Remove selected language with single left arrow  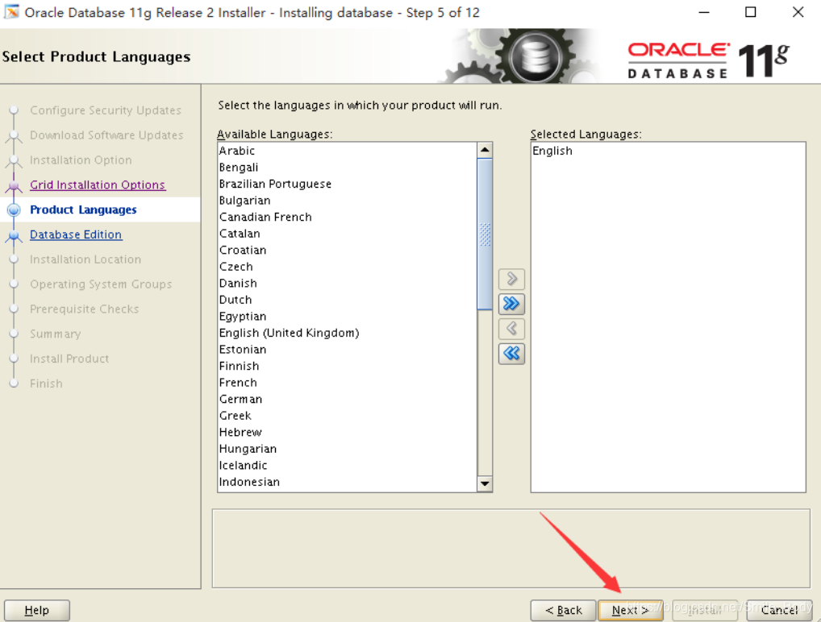[x=511, y=329]
